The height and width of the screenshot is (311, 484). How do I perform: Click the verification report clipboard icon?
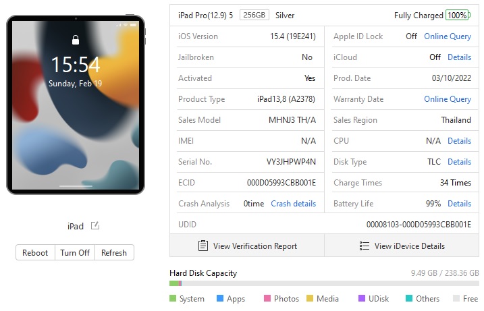pos(203,246)
